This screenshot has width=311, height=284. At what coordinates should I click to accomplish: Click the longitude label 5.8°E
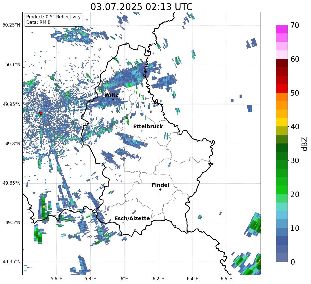90,279
